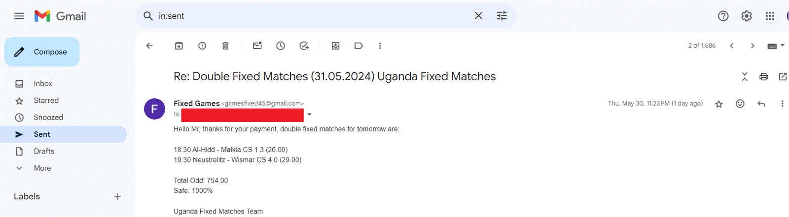789x217 pixels.
Task: Toggle the main menu hamburger
Action: [19, 16]
